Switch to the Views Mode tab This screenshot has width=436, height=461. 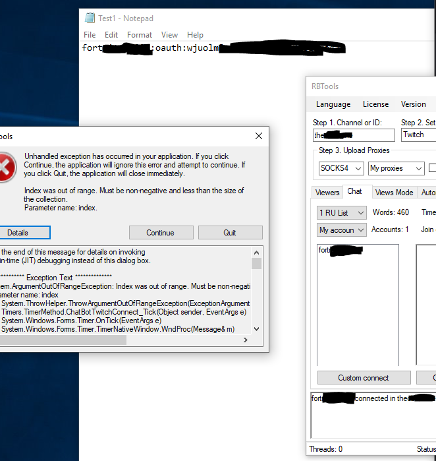coord(394,193)
